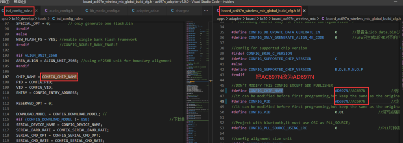Screen dimensions: 403x143
Task: Click the 'adapter' breadcrumb
Action: (235, 19)
